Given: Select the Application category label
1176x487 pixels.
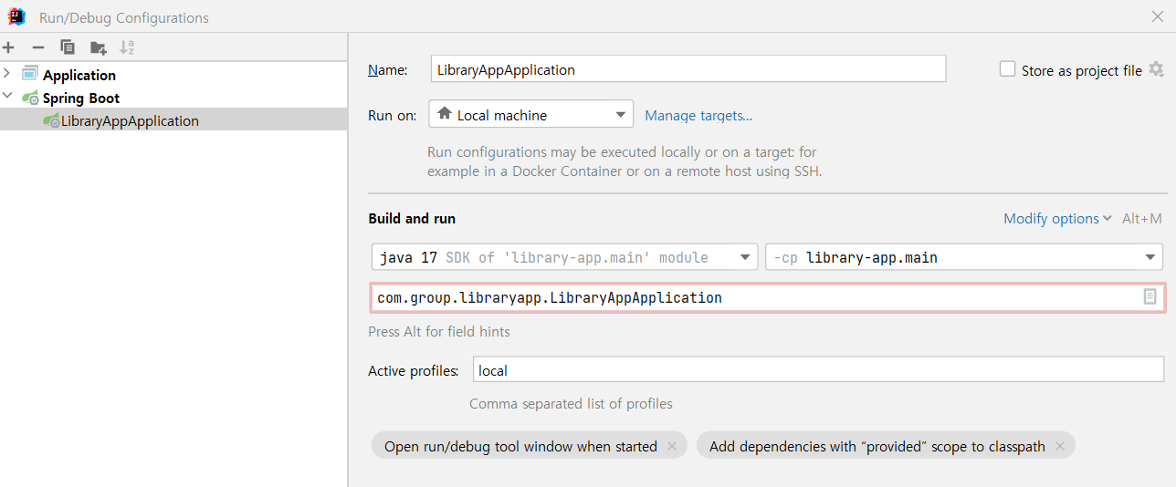Looking at the screenshot, I should (x=79, y=75).
